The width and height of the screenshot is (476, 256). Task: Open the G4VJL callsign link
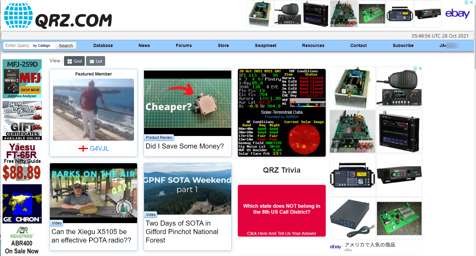pos(99,149)
